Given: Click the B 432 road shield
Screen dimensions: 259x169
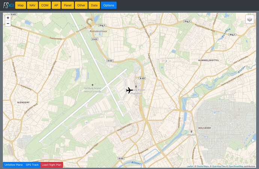Looking at the screenshot, I should click(14, 14).
